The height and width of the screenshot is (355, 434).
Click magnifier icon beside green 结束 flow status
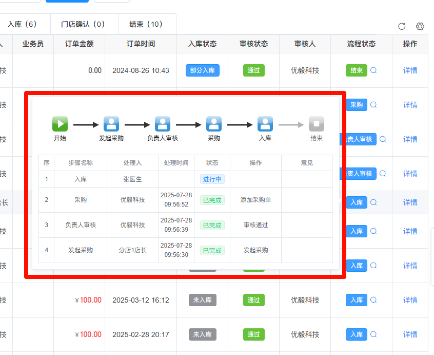click(373, 70)
